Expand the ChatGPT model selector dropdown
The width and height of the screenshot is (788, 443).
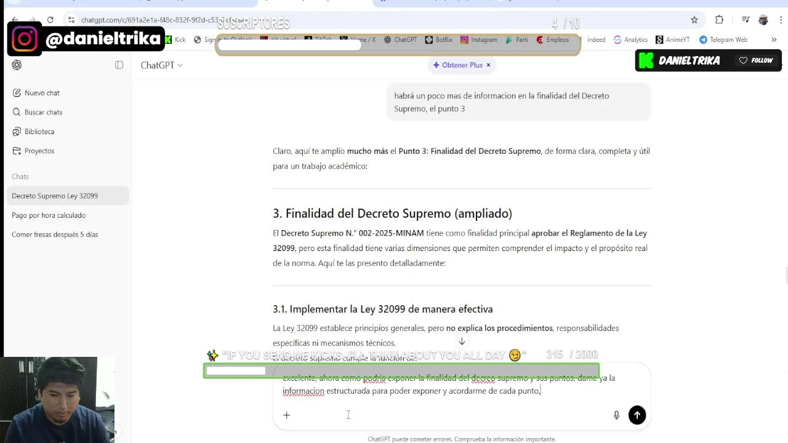pos(161,65)
